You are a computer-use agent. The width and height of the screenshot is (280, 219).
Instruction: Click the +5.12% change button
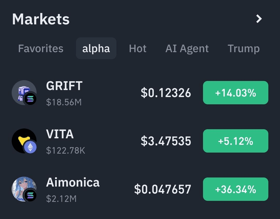(235, 141)
